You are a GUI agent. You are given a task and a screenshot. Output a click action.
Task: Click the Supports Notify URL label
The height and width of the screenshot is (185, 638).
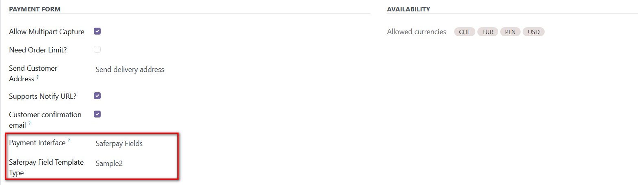(x=43, y=96)
